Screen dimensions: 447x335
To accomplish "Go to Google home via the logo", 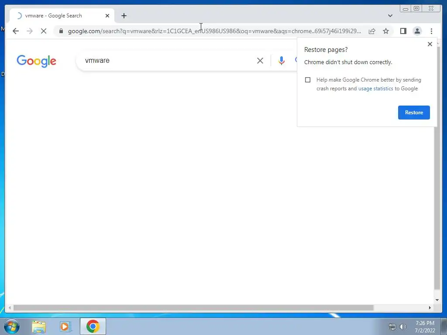I will pyautogui.click(x=37, y=61).
